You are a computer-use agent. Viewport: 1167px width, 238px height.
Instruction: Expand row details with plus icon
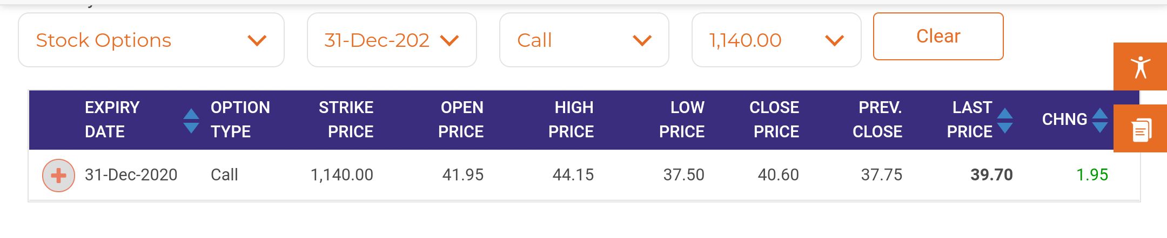(58, 176)
